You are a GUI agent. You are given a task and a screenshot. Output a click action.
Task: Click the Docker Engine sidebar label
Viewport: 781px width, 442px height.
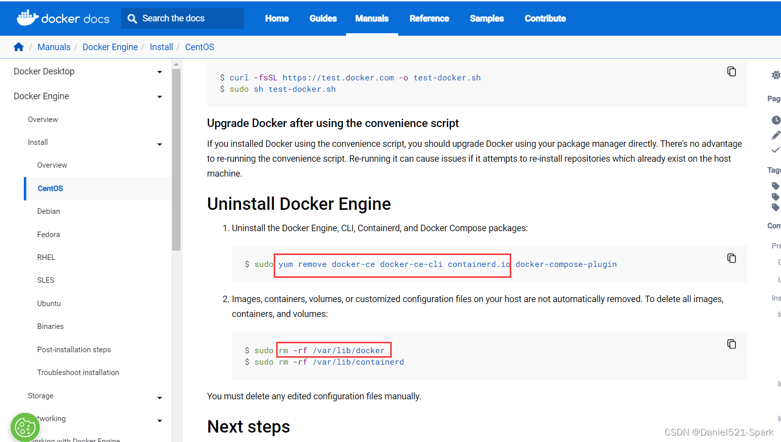(x=41, y=96)
